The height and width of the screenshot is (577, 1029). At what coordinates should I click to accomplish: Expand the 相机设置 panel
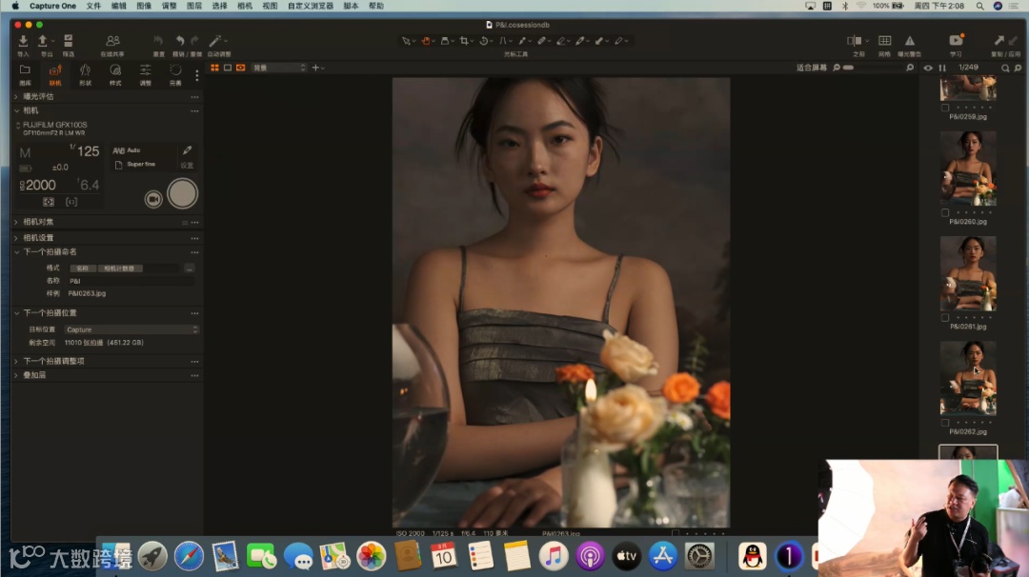[x=16, y=237]
